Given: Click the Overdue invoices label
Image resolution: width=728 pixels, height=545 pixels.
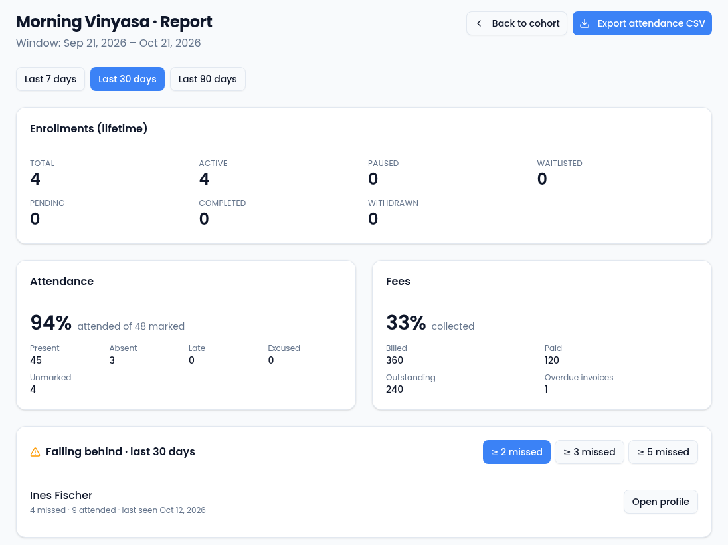Looking at the screenshot, I should tap(579, 378).
